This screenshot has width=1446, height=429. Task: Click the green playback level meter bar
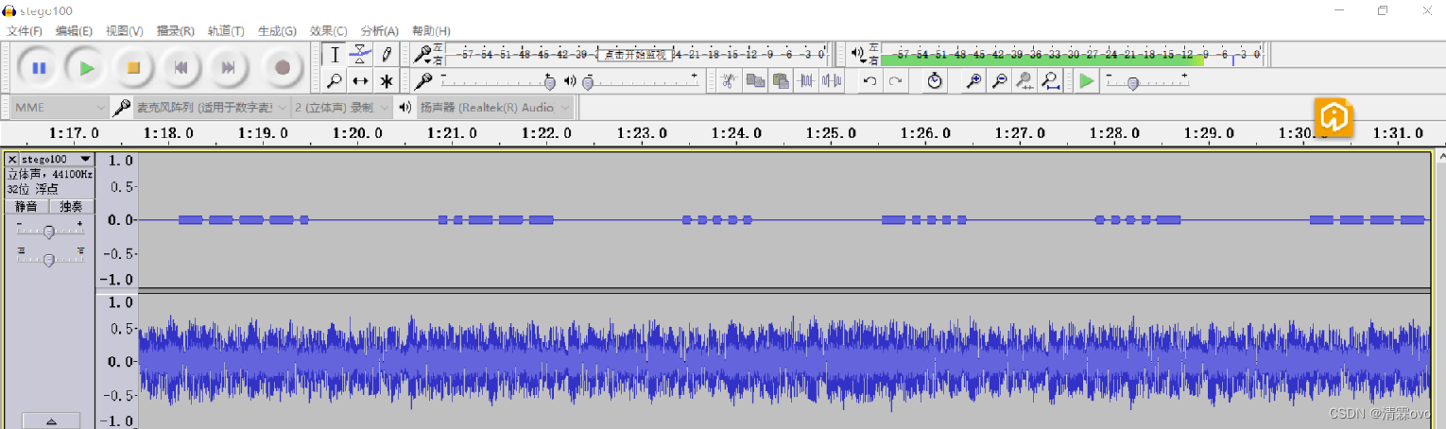(1042, 60)
